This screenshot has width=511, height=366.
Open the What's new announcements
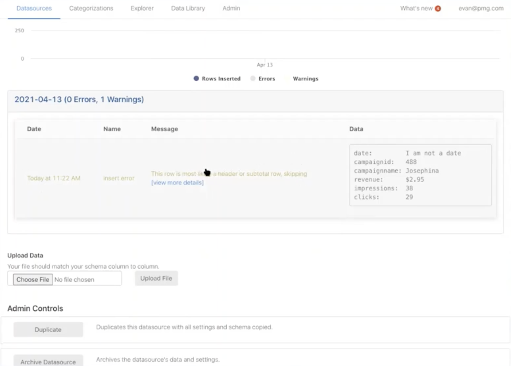point(416,8)
